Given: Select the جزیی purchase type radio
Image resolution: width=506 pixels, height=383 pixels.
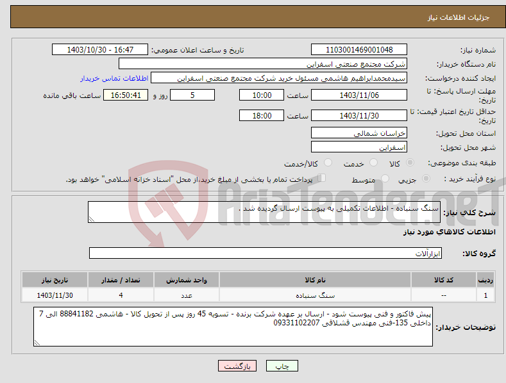Looking at the screenshot, I should 426,179.
